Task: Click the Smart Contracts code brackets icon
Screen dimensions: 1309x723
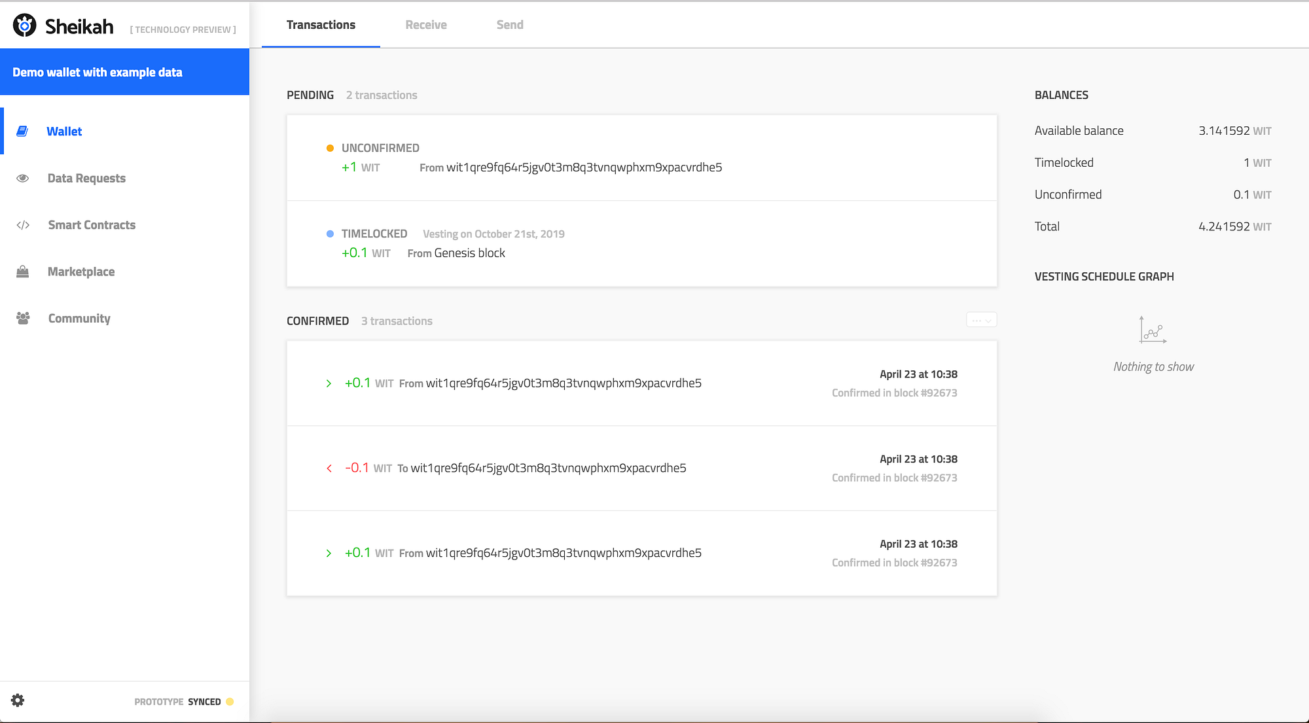Action: point(23,225)
